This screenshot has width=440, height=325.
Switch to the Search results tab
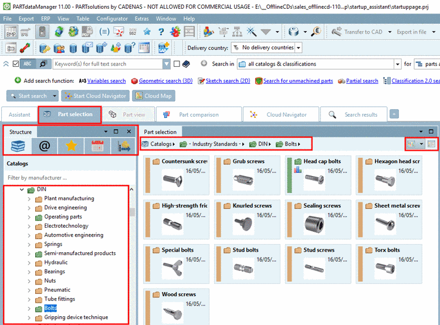click(354, 114)
